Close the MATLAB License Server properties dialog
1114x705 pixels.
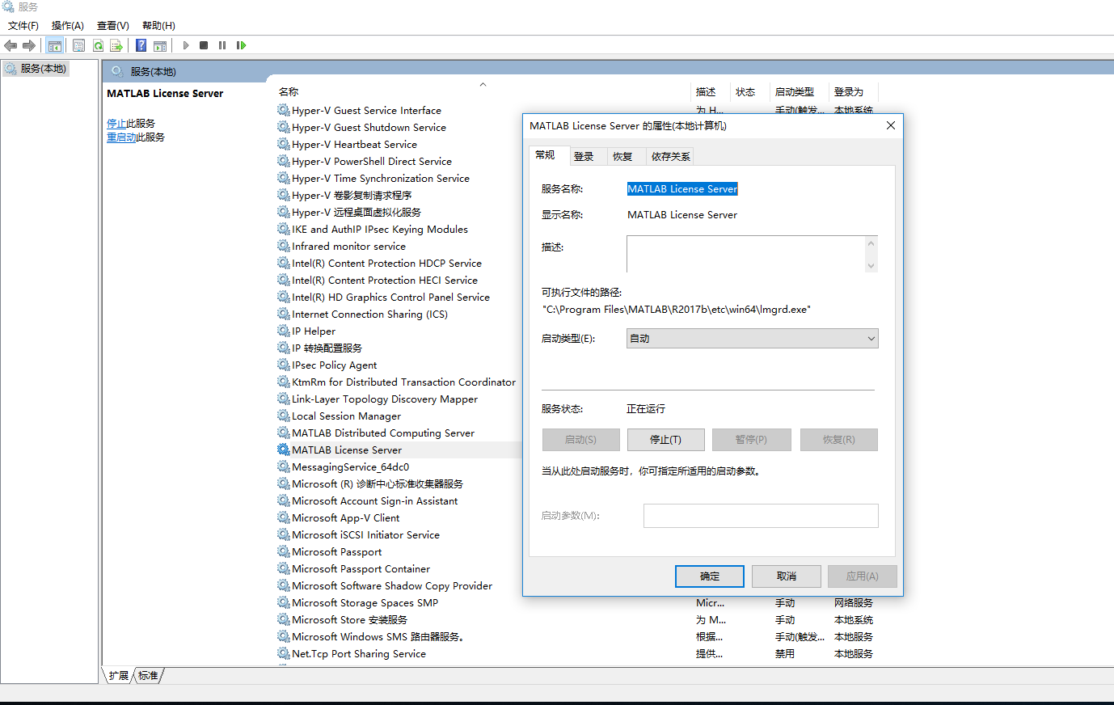tap(890, 125)
